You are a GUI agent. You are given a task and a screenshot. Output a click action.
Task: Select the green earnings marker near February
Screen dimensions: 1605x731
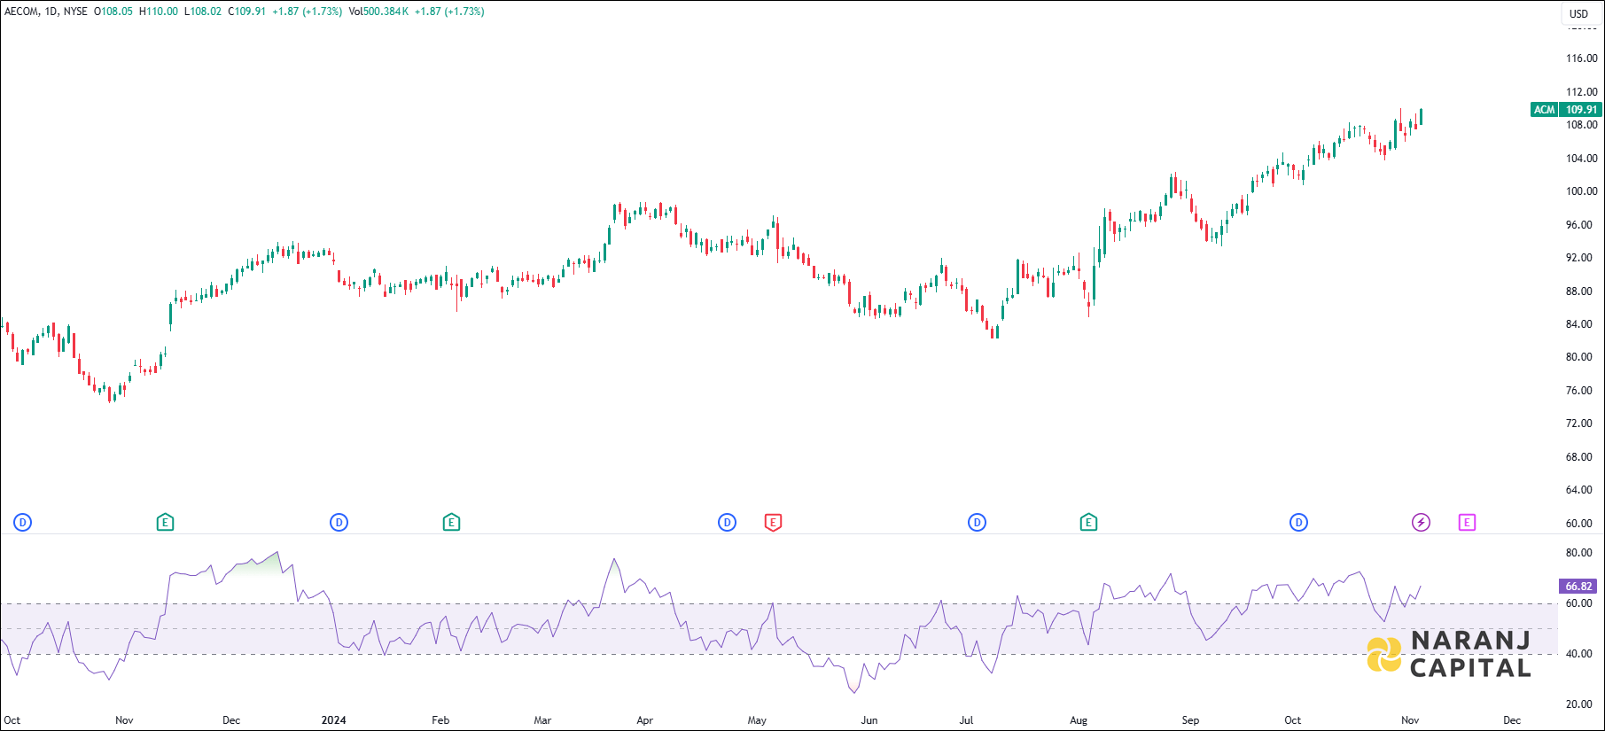point(451,523)
